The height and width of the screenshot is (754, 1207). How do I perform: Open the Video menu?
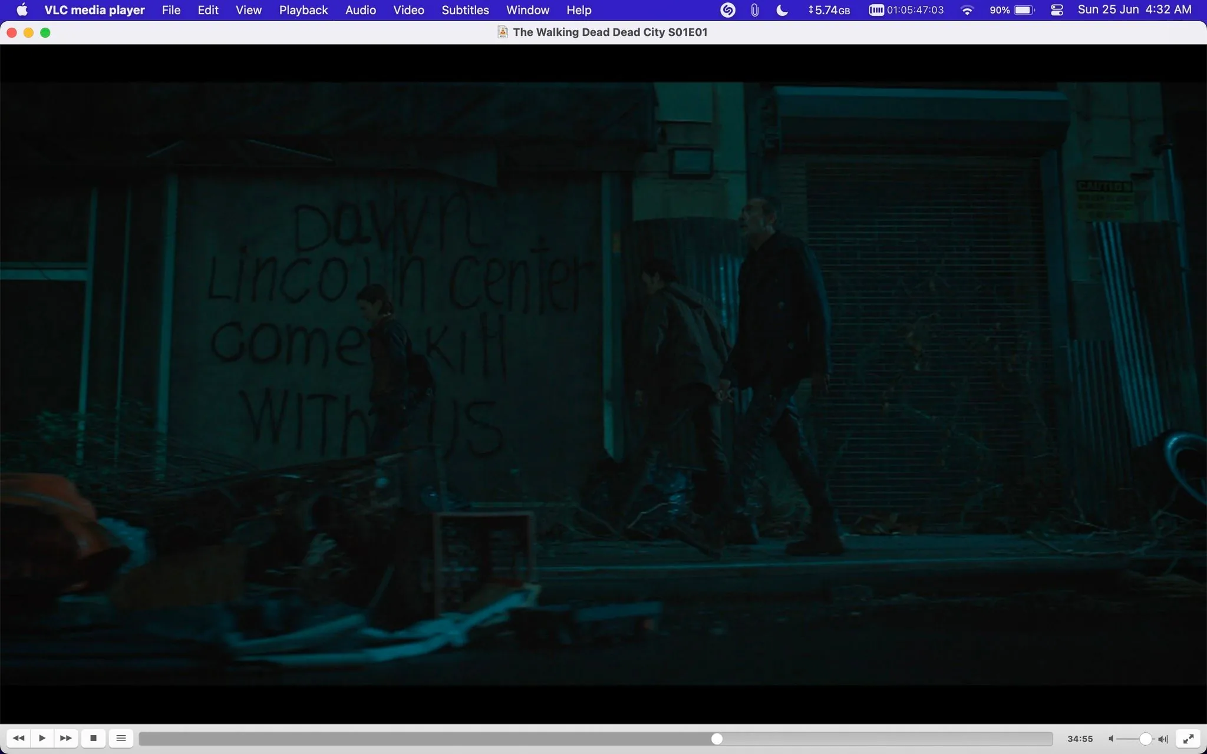click(408, 9)
